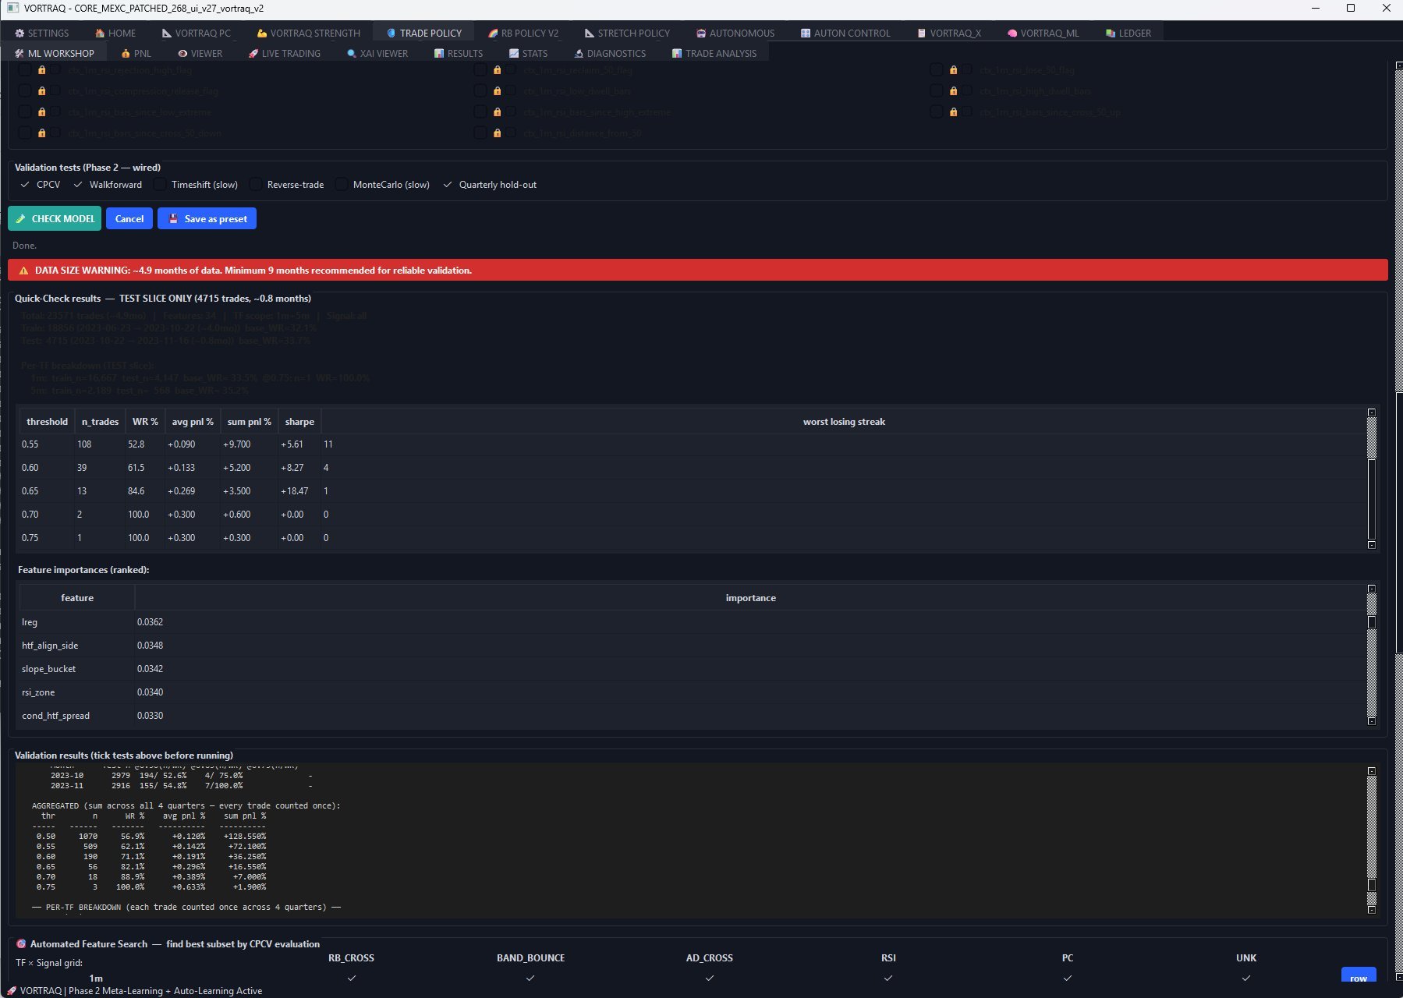The image size is (1403, 998).
Task: Select the 0.65 threshold row cell
Action: (47, 491)
